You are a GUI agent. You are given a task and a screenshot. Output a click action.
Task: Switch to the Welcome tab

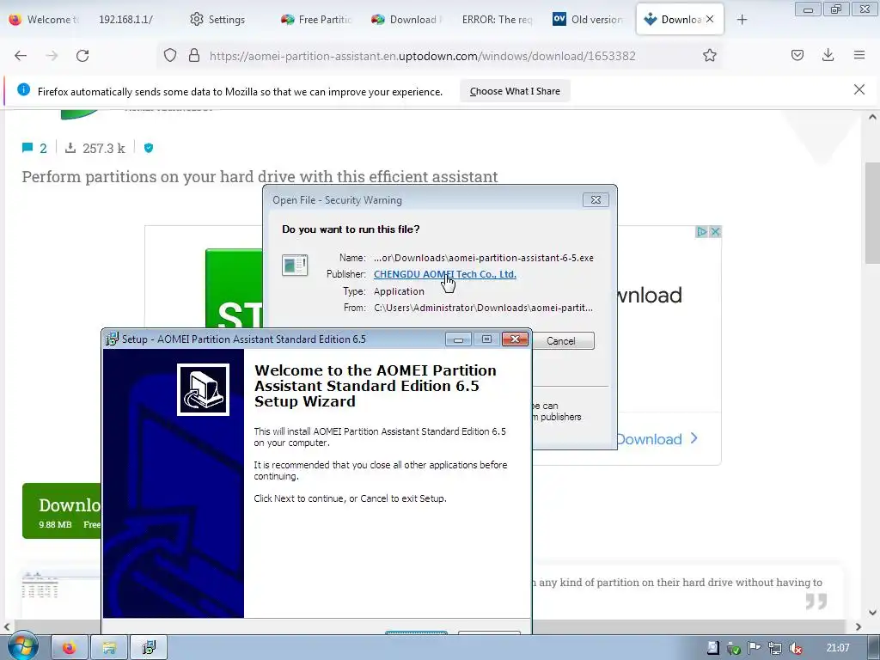pos(45,20)
